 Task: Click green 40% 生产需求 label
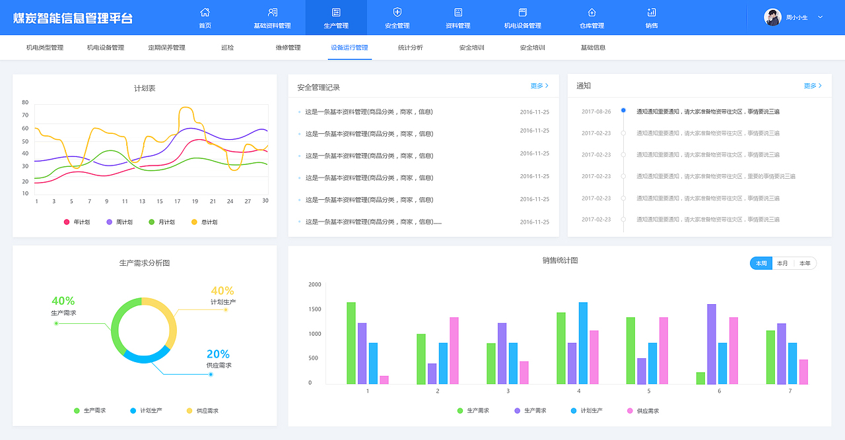click(63, 305)
